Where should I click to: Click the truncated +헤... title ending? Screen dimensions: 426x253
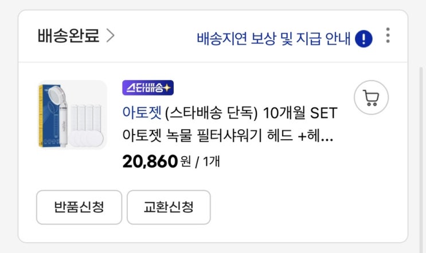(320, 137)
